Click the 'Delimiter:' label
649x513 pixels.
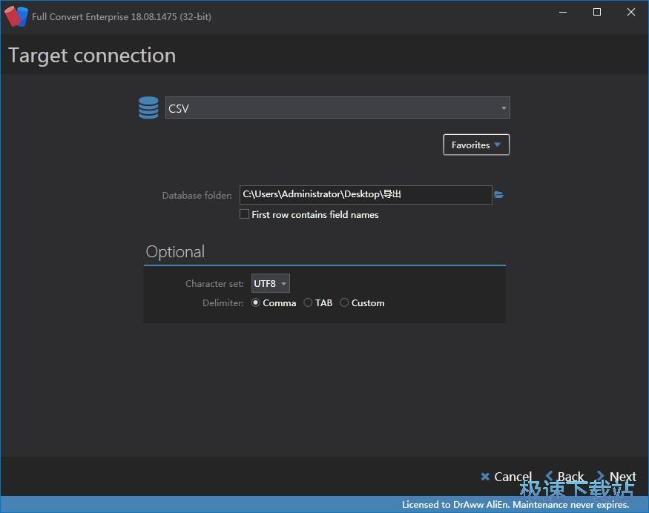click(223, 303)
